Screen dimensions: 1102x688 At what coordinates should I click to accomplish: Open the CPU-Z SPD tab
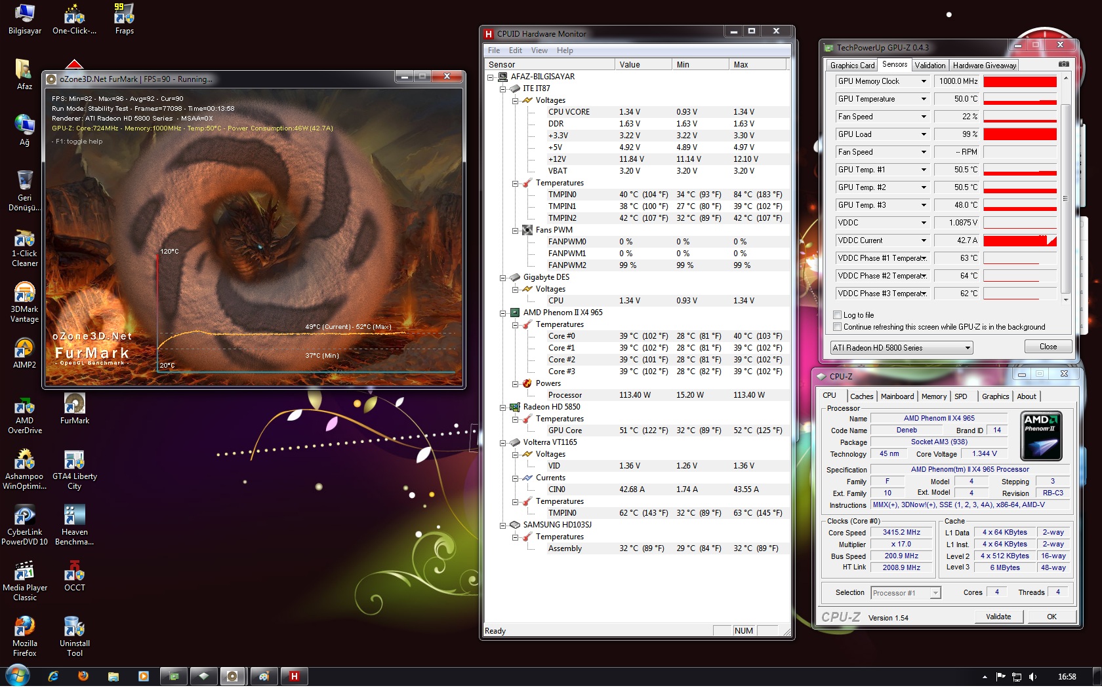(x=961, y=396)
